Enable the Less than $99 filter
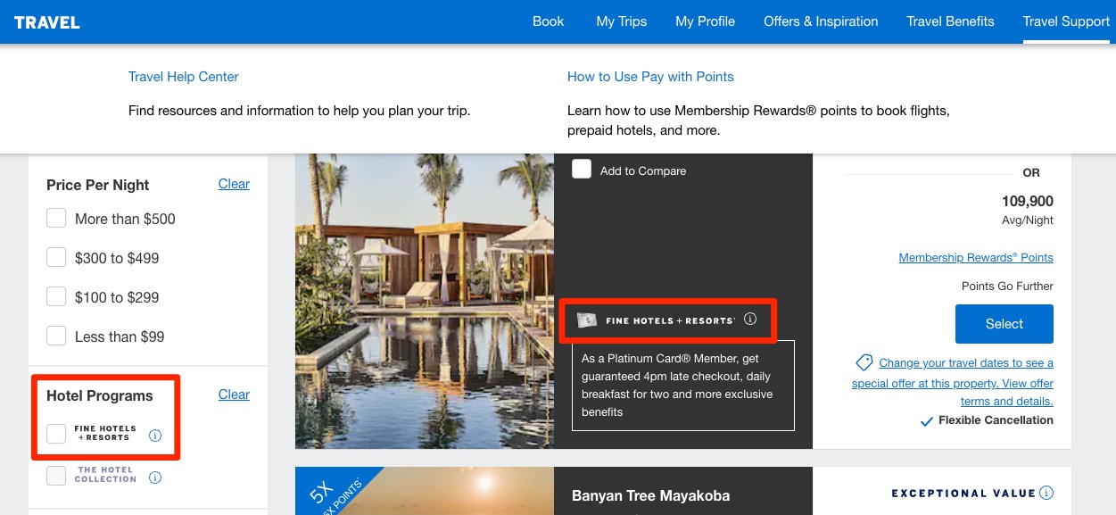Viewport: 1116px width, 515px height. click(56, 336)
